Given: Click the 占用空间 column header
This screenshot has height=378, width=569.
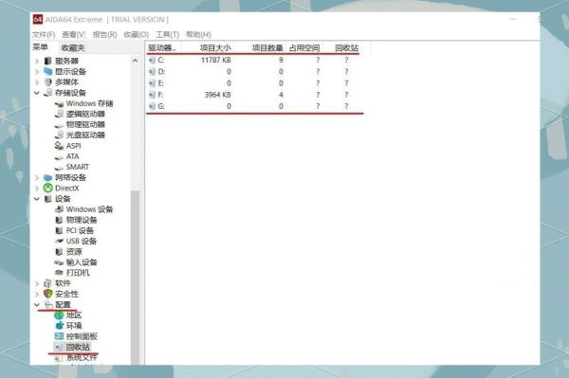Looking at the screenshot, I should tap(304, 47).
